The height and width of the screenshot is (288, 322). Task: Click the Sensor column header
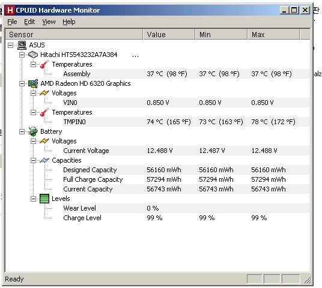[x=74, y=34]
